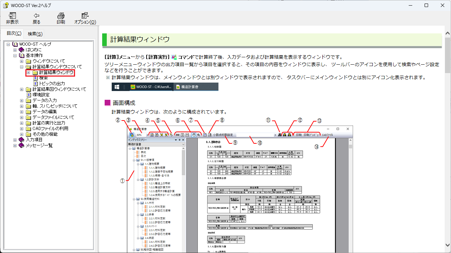Open the 検索 help topic page icon
The width and height of the screenshot is (451, 253).
click(35, 78)
